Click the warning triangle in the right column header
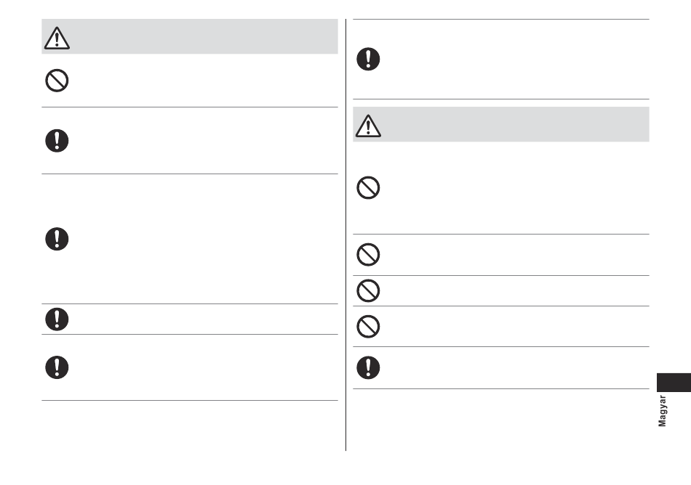This screenshot has height=485, width=691. tap(369, 126)
